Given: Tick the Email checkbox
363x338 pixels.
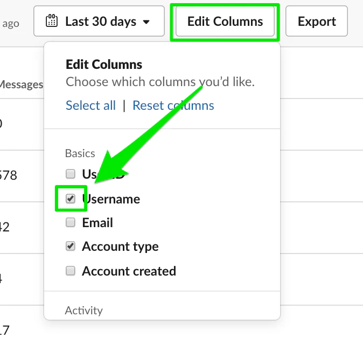Looking at the screenshot, I should click(x=71, y=222).
